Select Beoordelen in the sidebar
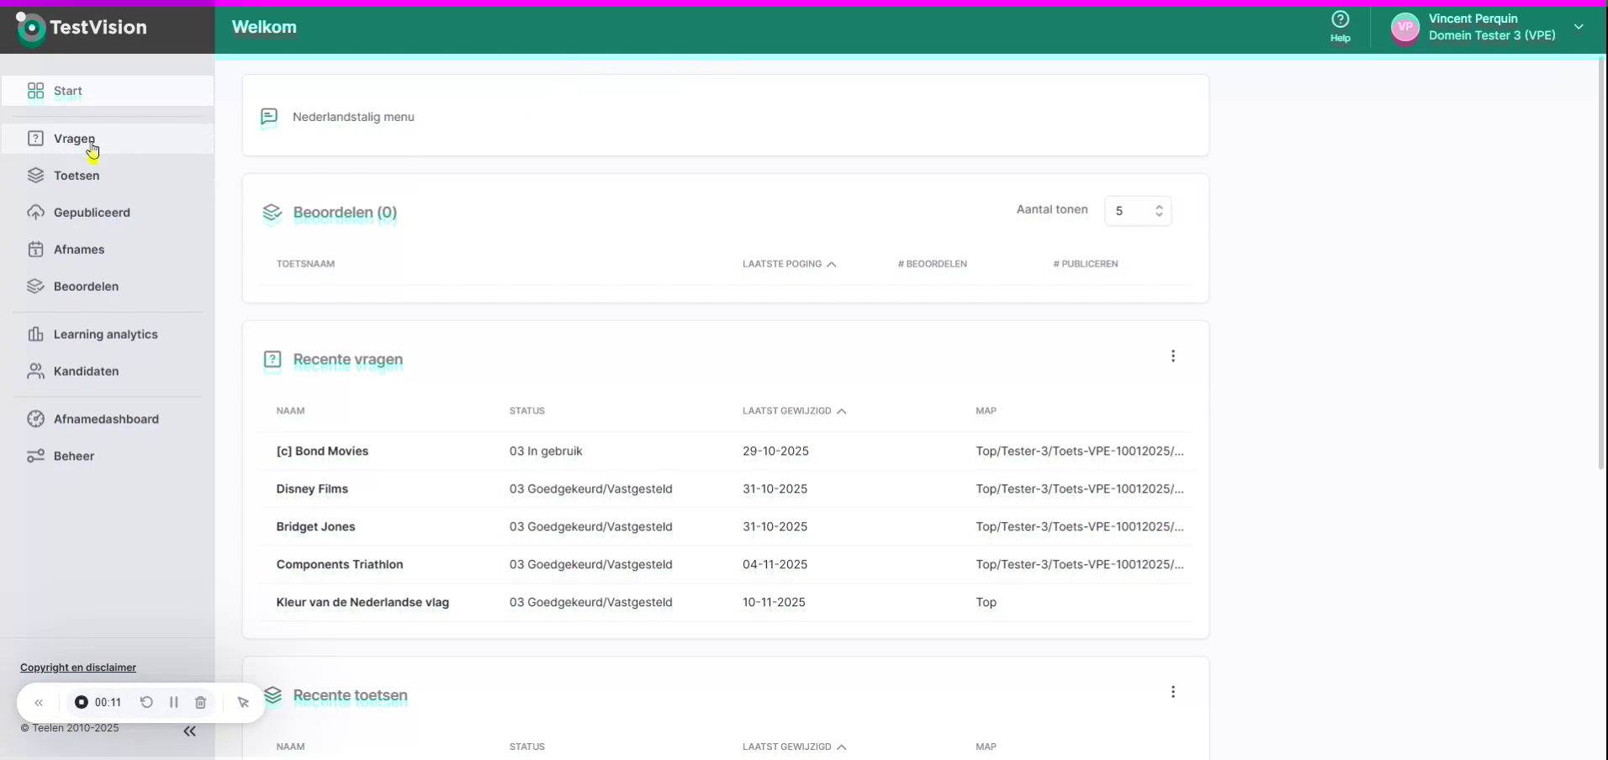 pos(86,286)
